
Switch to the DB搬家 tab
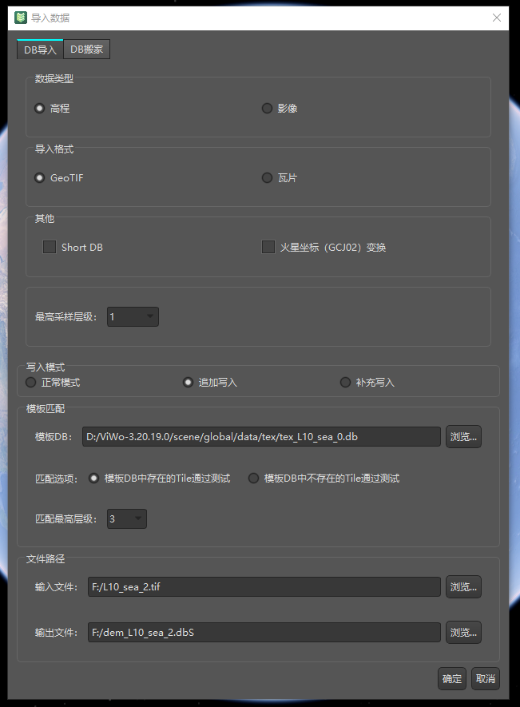pyautogui.click(x=86, y=50)
